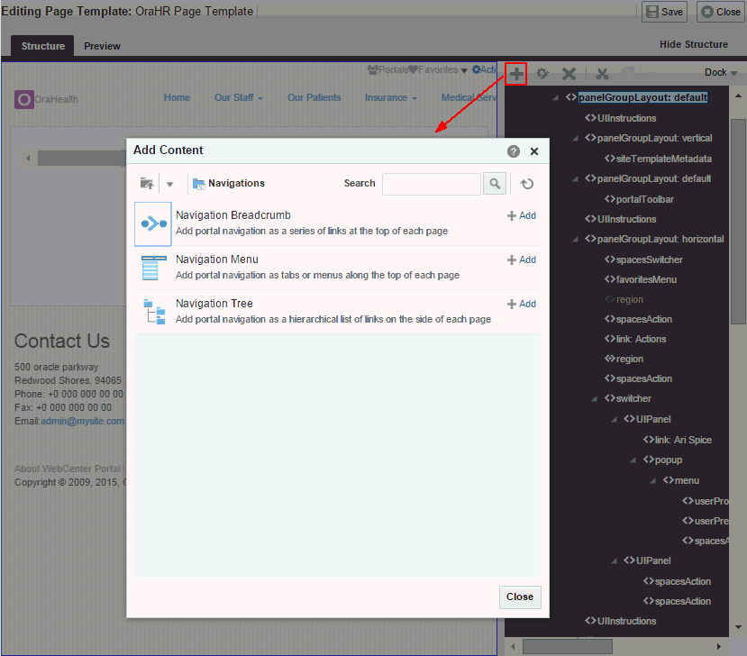Click the structure tree vertical scrollbar thumb
This screenshot has height=656, width=747.
pyautogui.click(x=738, y=222)
